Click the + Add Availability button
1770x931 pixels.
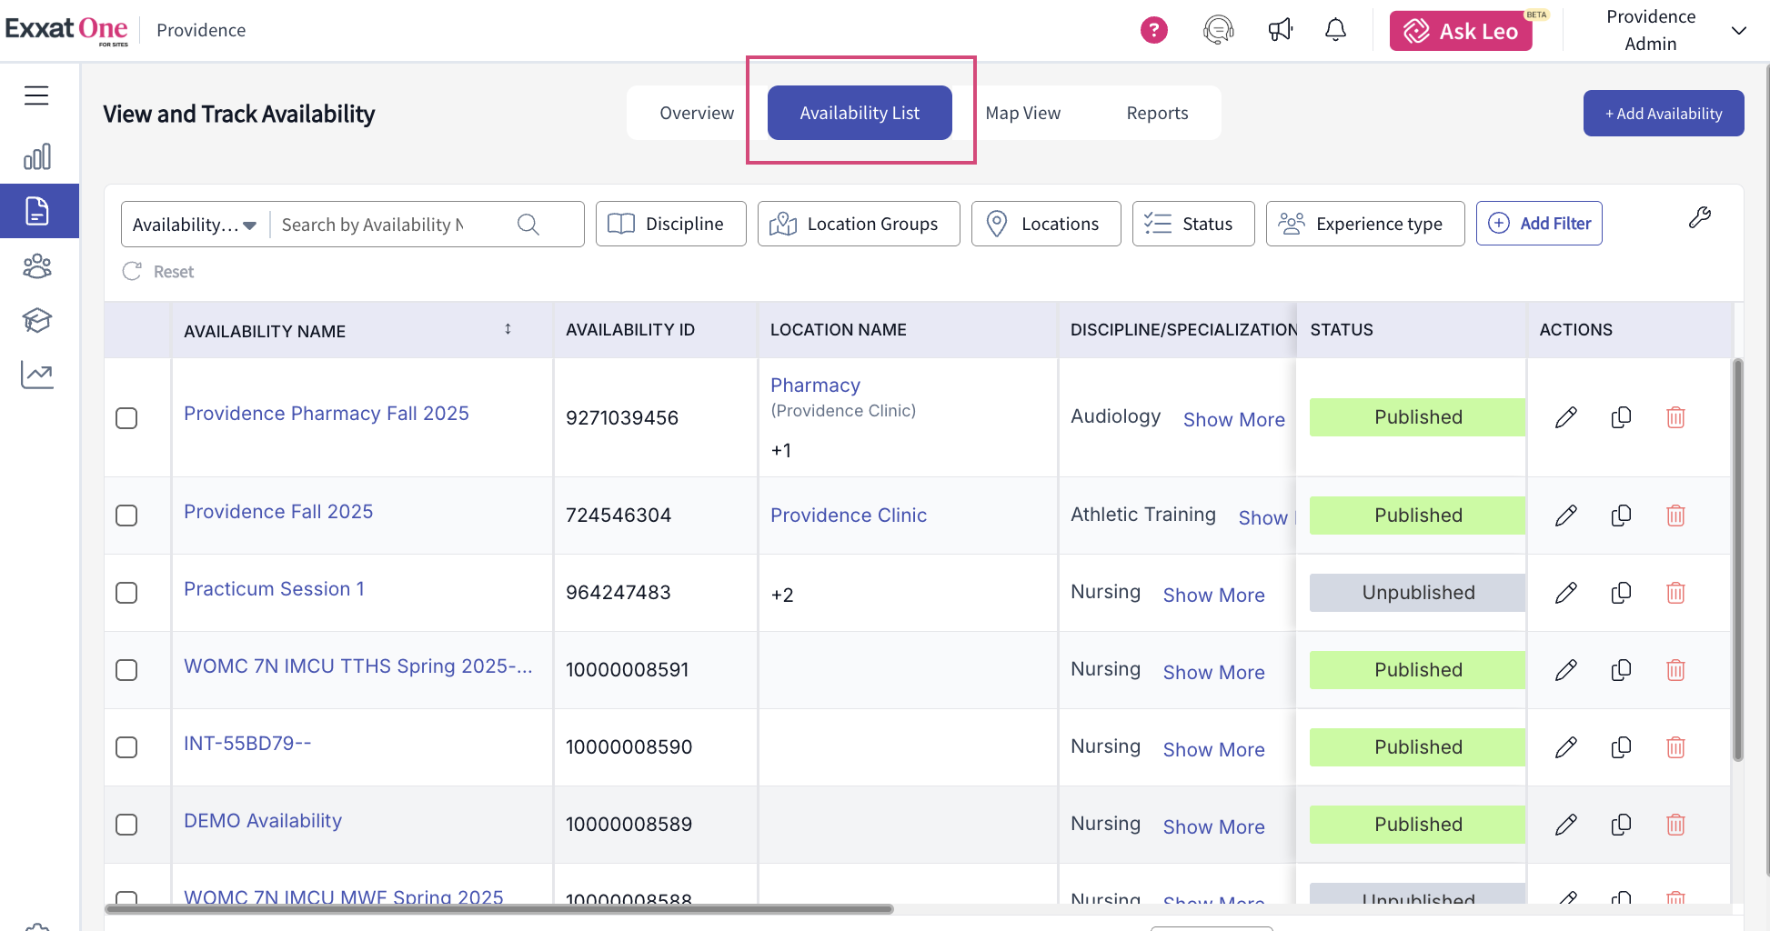(x=1663, y=114)
